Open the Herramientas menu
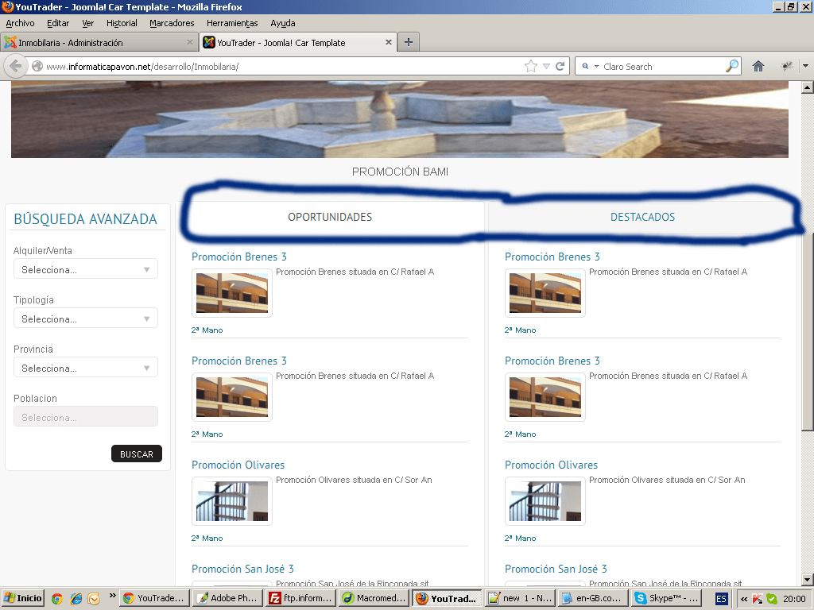 pyautogui.click(x=232, y=23)
